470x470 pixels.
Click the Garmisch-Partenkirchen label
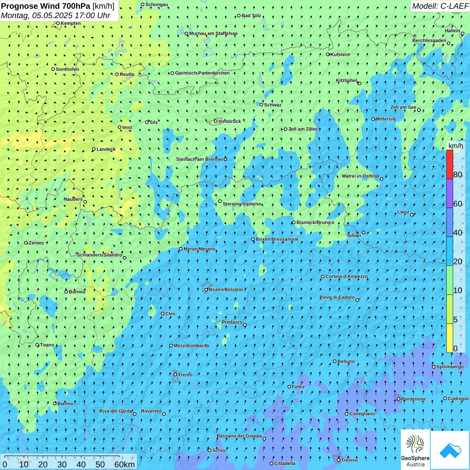pos(202,73)
